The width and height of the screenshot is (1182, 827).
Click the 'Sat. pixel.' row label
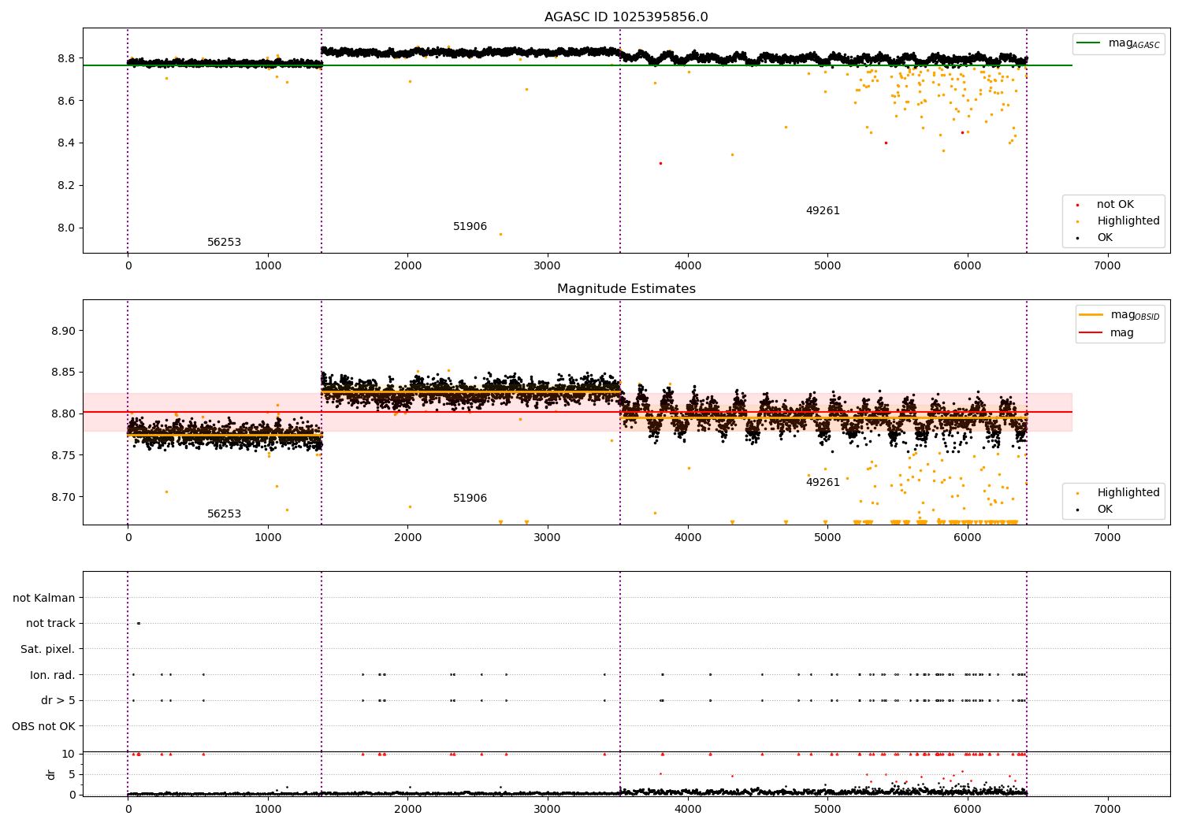(x=47, y=650)
